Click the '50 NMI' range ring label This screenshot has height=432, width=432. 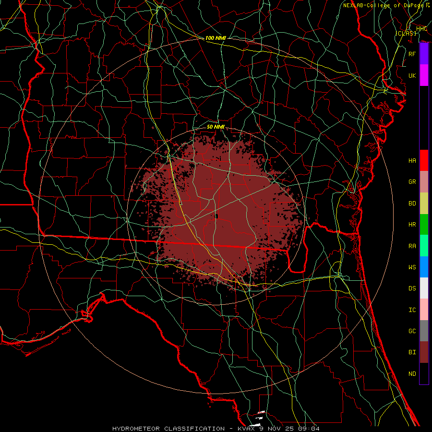point(216,127)
